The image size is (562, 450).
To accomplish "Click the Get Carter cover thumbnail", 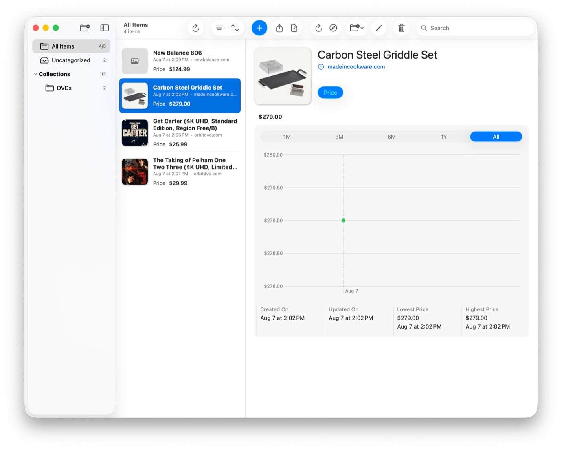I will tap(135, 132).
